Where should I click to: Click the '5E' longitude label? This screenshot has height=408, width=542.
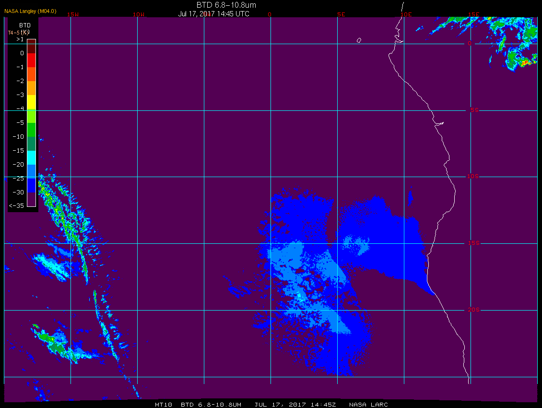[341, 14]
